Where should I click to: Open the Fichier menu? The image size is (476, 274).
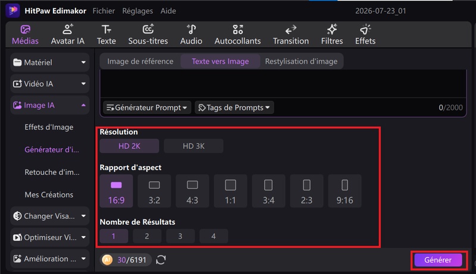click(104, 11)
